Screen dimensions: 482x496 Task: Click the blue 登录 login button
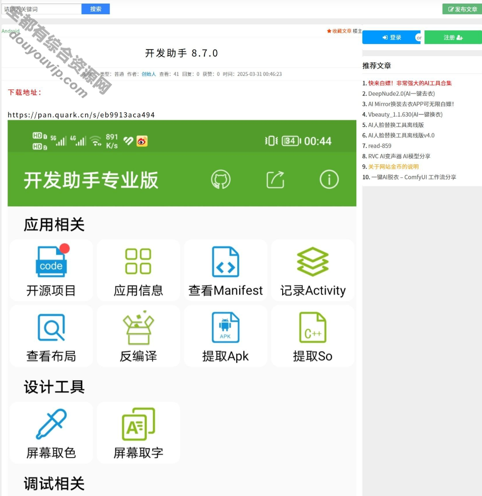coord(391,37)
